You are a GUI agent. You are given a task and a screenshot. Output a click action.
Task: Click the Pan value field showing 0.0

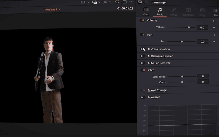coord(203,42)
